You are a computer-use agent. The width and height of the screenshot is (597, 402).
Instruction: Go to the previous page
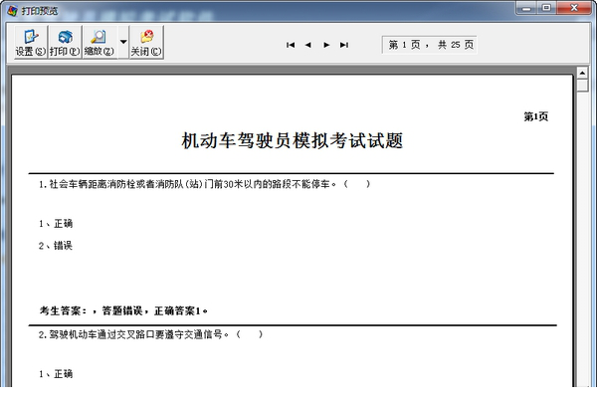tap(308, 45)
